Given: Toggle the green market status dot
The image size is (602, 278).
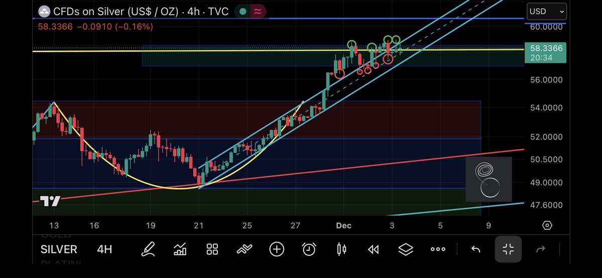Looking at the screenshot, I should (x=243, y=12).
